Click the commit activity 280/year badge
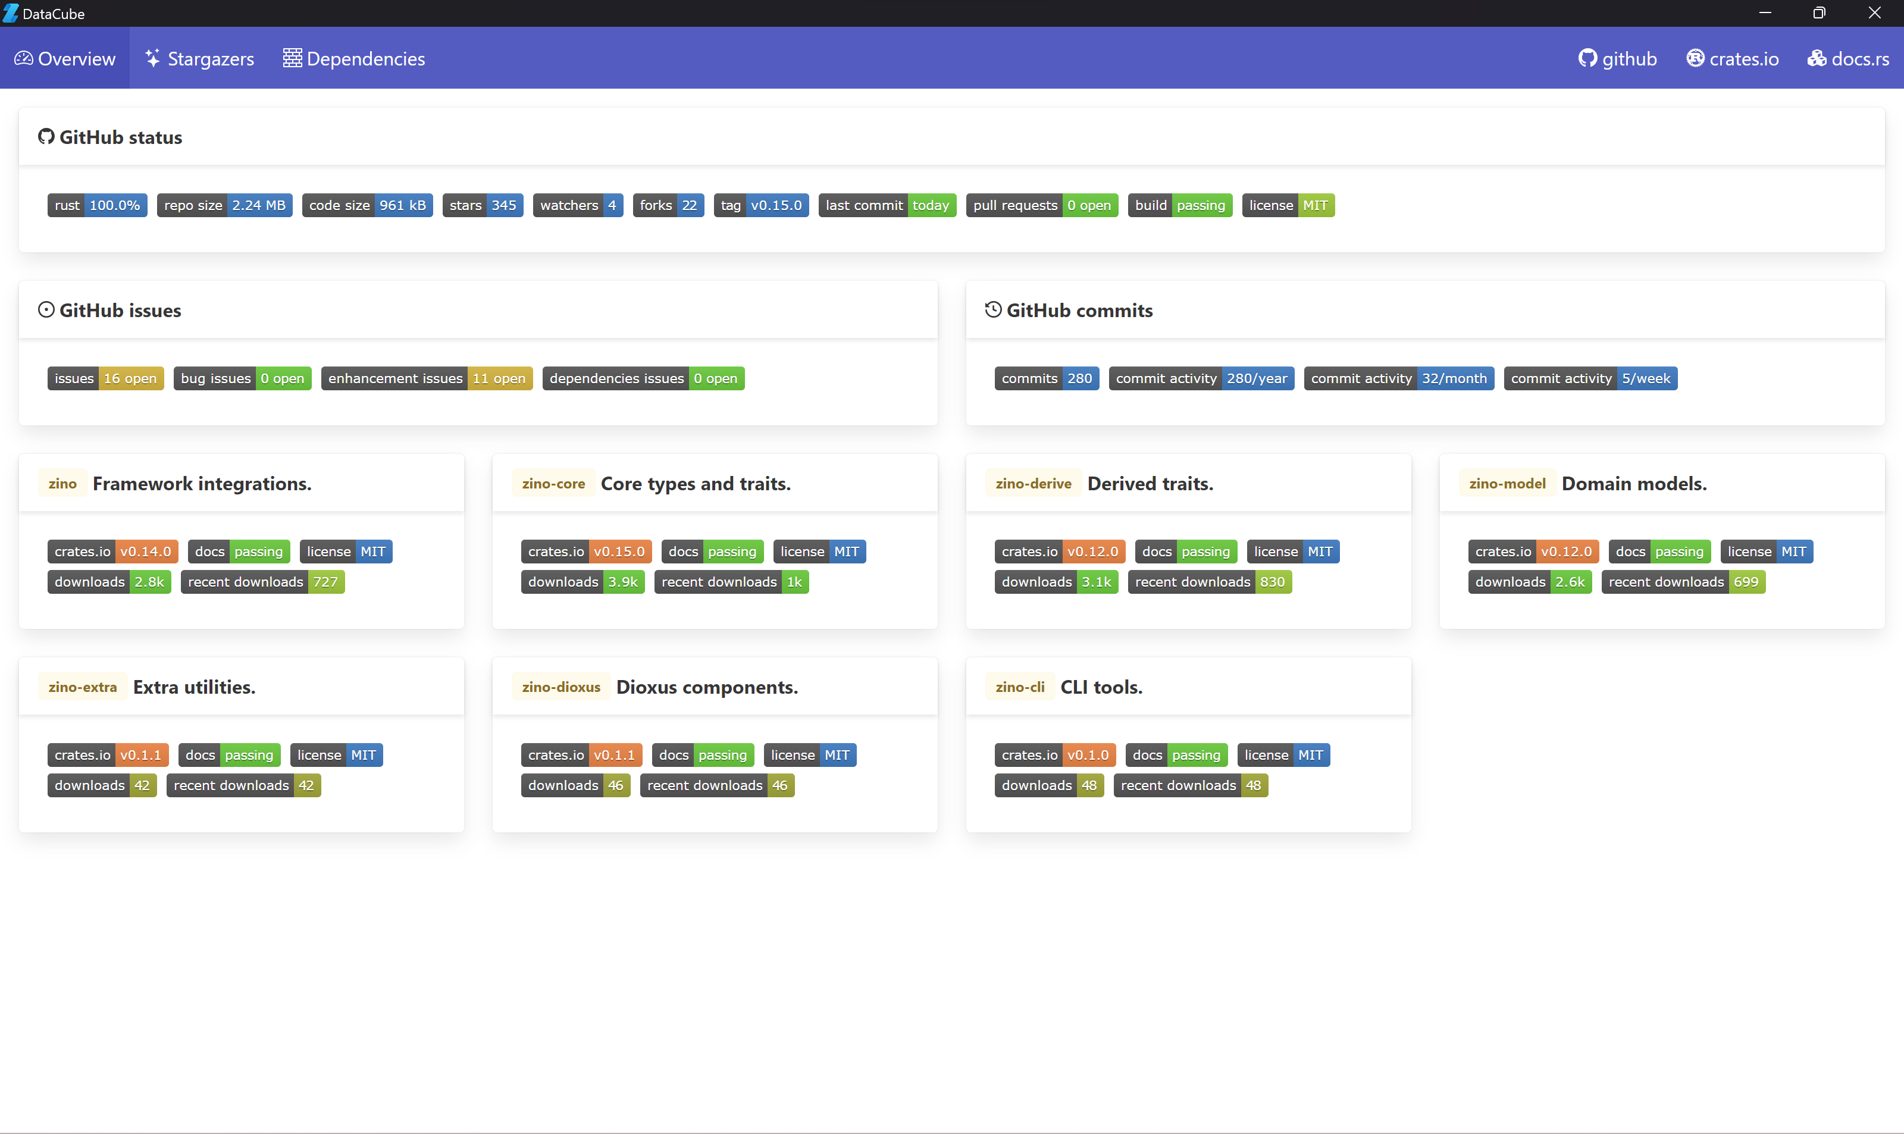 (1201, 378)
